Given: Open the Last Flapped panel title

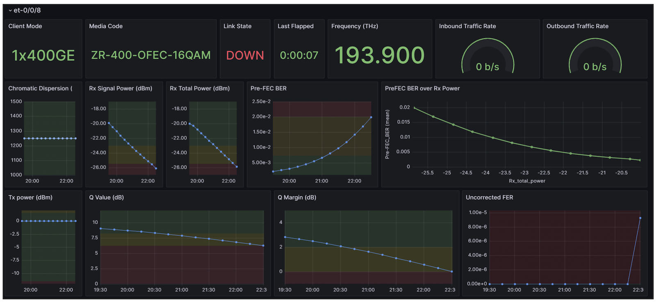Looking at the screenshot, I should [x=296, y=26].
